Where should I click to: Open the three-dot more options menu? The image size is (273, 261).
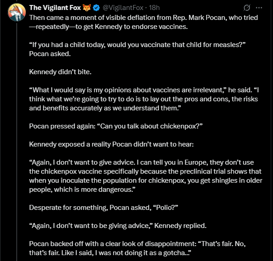point(259,8)
